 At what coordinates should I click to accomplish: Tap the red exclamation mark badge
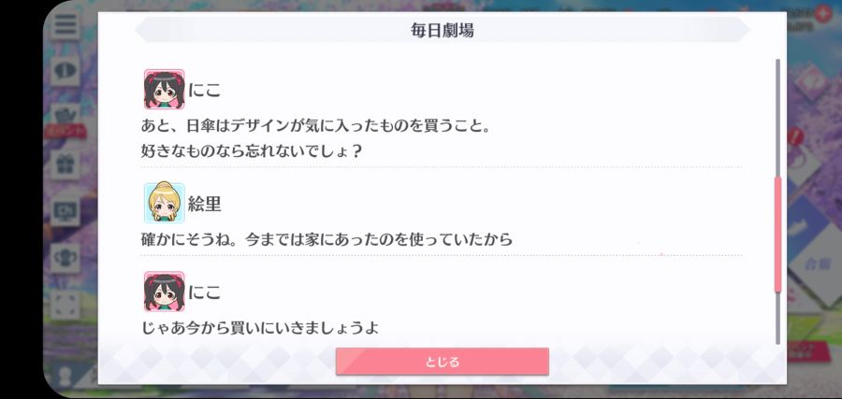click(x=796, y=136)
